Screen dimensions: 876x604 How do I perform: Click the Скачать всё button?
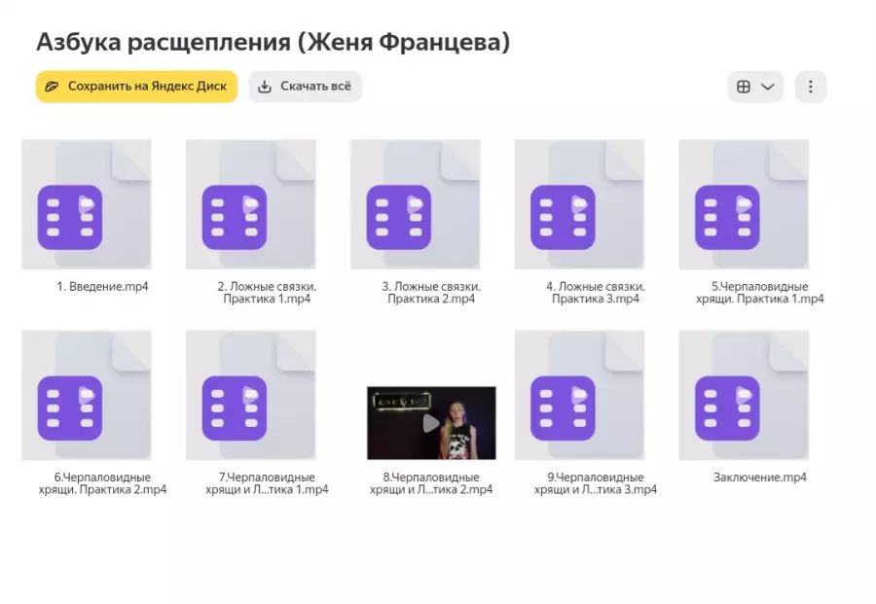[305, 86]
